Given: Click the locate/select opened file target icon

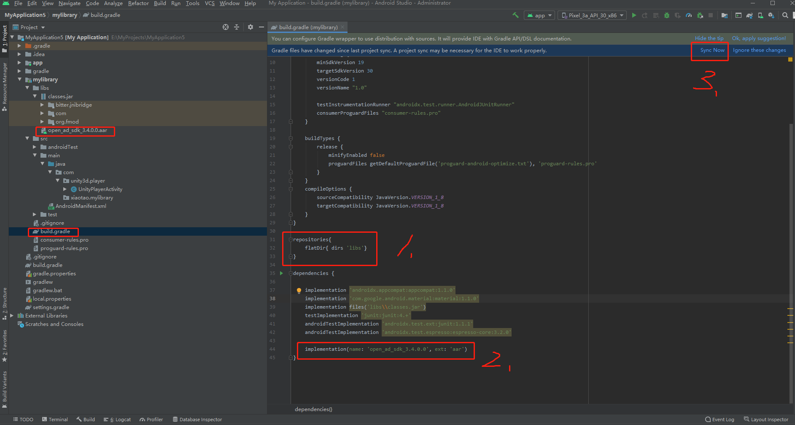Looking at the screenshot, I should coord(226,27).
